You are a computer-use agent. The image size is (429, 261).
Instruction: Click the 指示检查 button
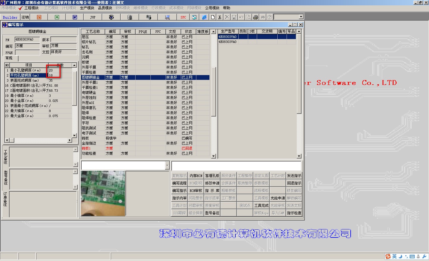pos(294,213)
